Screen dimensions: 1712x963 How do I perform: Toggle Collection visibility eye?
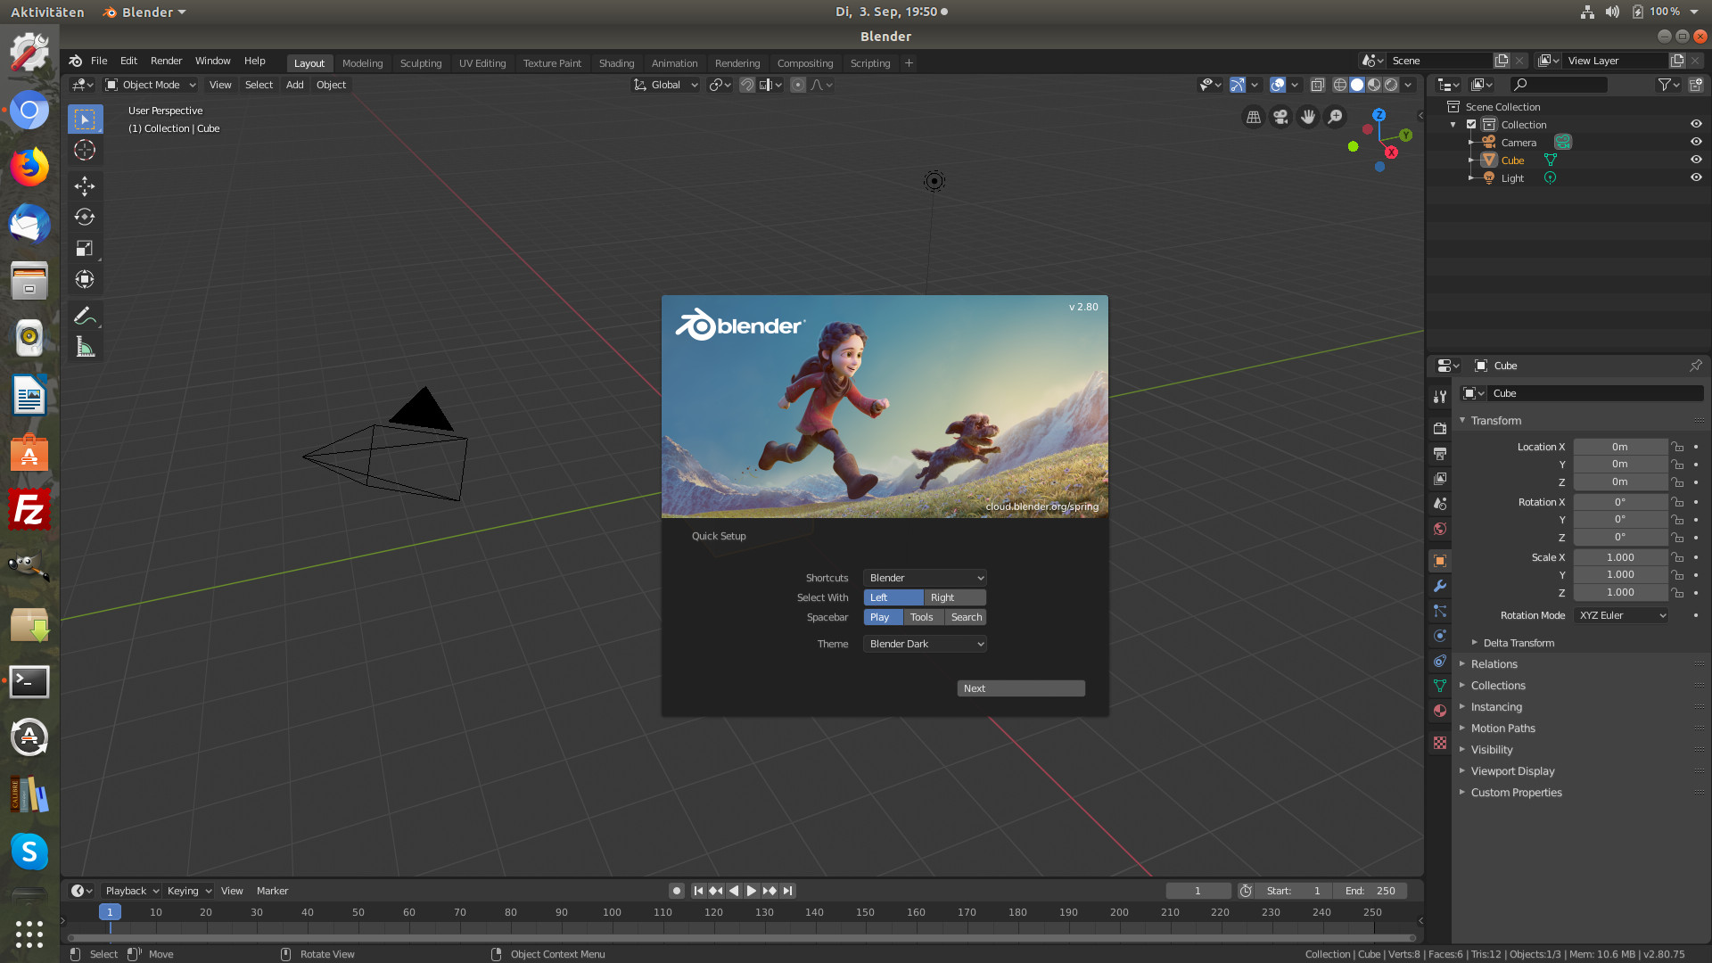(x=1696, y=124)
